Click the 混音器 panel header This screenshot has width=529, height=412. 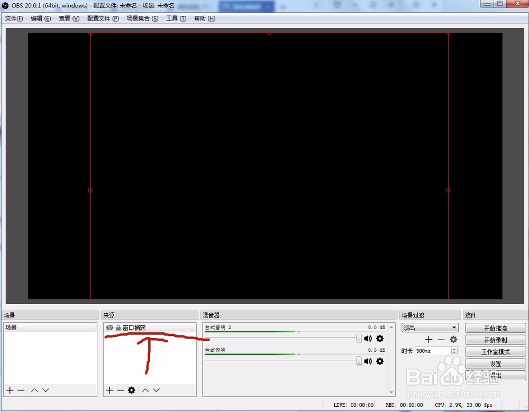299,315
